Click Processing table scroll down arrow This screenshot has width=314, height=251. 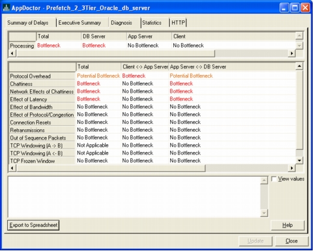click(x=299, y=46)
